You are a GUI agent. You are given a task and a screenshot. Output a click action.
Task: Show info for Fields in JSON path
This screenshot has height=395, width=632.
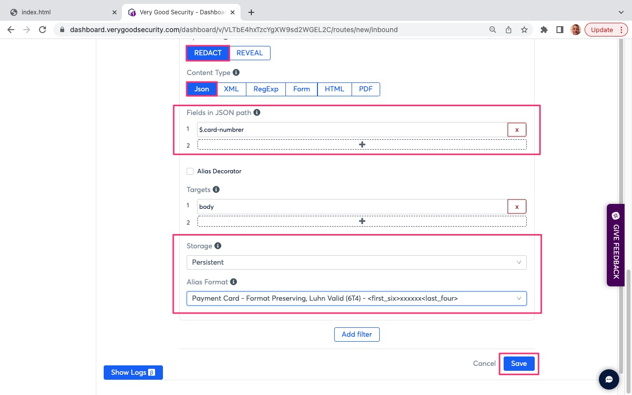(257, 113)
